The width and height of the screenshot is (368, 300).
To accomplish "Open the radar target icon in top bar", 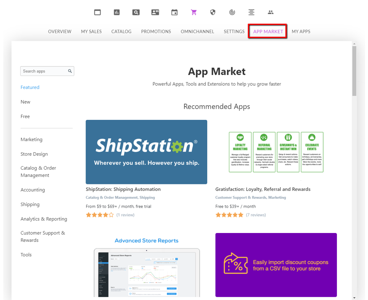I will tap(232, 12).
